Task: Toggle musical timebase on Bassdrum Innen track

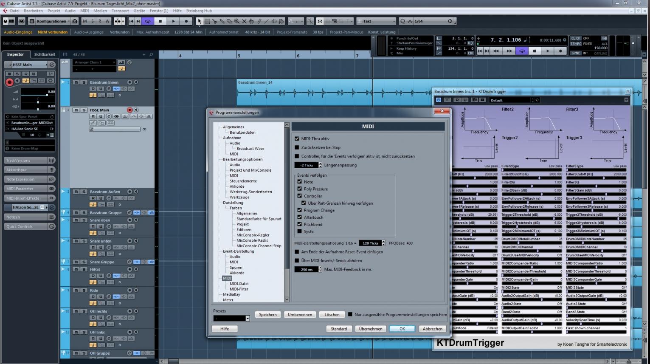Action: [x=93, y=95]
